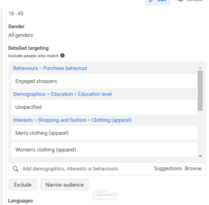Click the scrollbar down arrow in targeting list
This screenshot has height=205, width=209.
tap(200, 156)
